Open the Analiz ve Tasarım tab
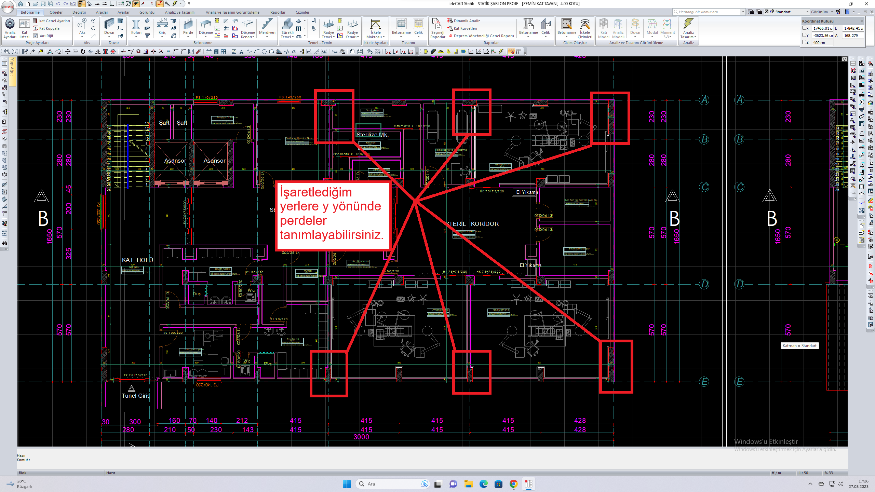This screenshot has height=492, width=875. point(179,12)
